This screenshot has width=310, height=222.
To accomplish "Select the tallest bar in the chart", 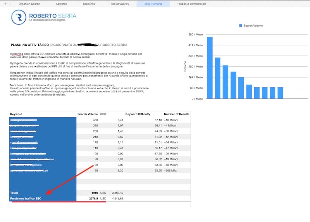I will tap(210, 68).
